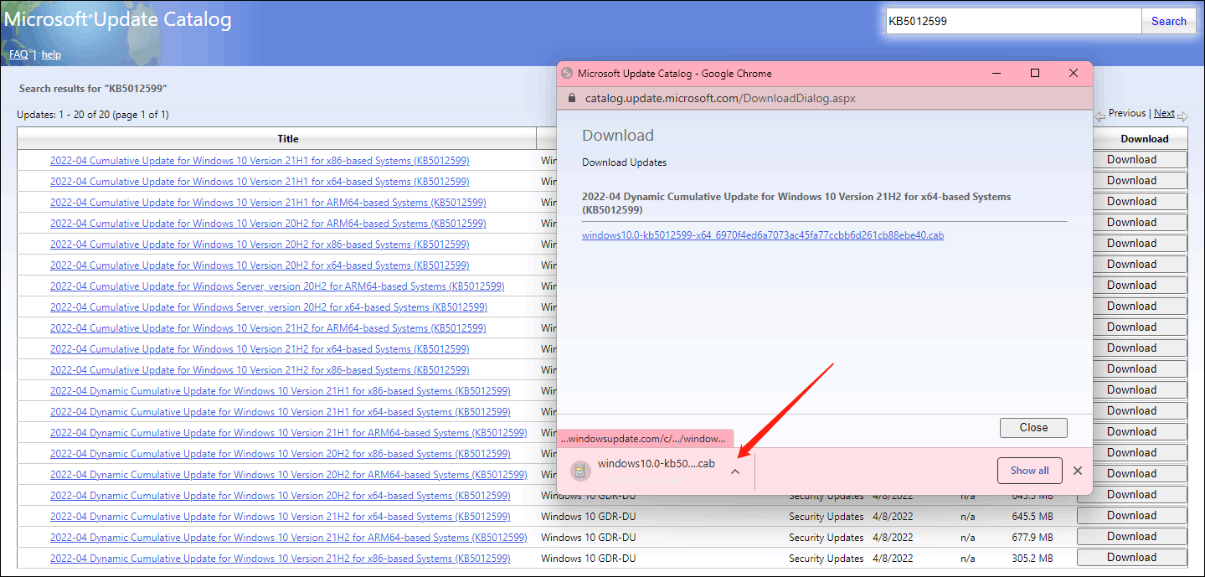Click the KB5012599 search input field
This screenshot has height=577, width=1205.
click(x=1013, y=21)
